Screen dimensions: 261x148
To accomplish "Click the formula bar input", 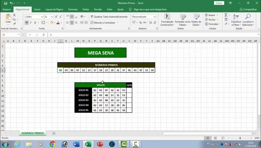I will point(153,35).
